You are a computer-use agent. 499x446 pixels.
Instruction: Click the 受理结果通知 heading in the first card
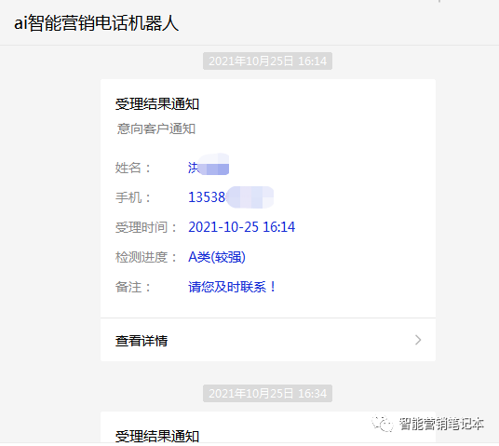coord(157,104)
